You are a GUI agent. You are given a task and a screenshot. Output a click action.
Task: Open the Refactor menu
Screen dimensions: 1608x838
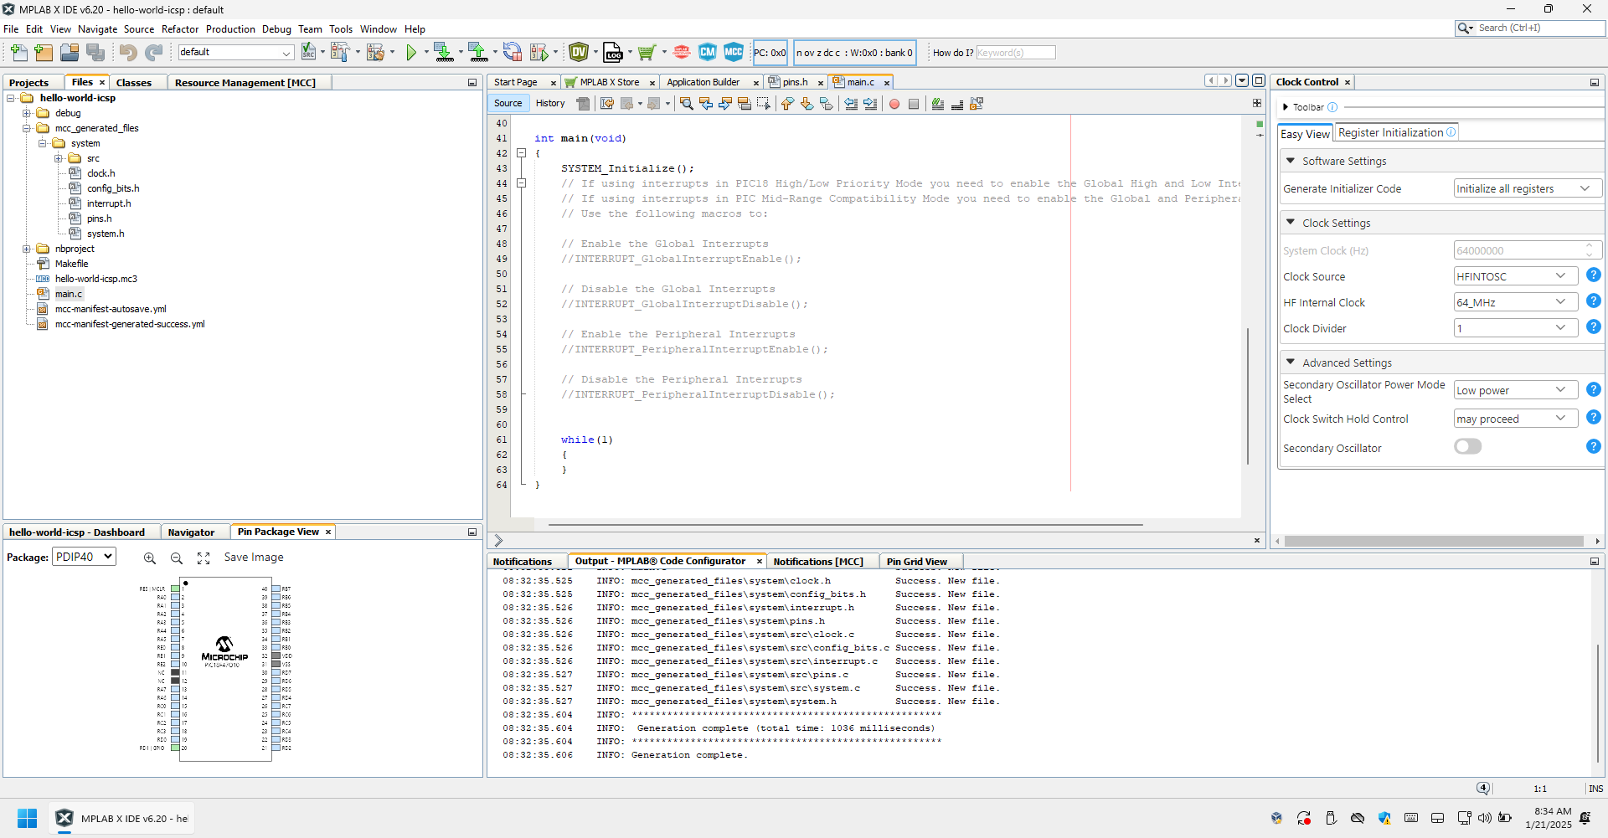[x=180, y=29]
